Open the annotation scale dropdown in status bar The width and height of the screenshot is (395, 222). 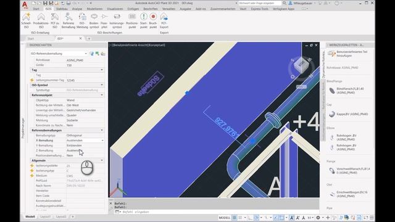310,218
